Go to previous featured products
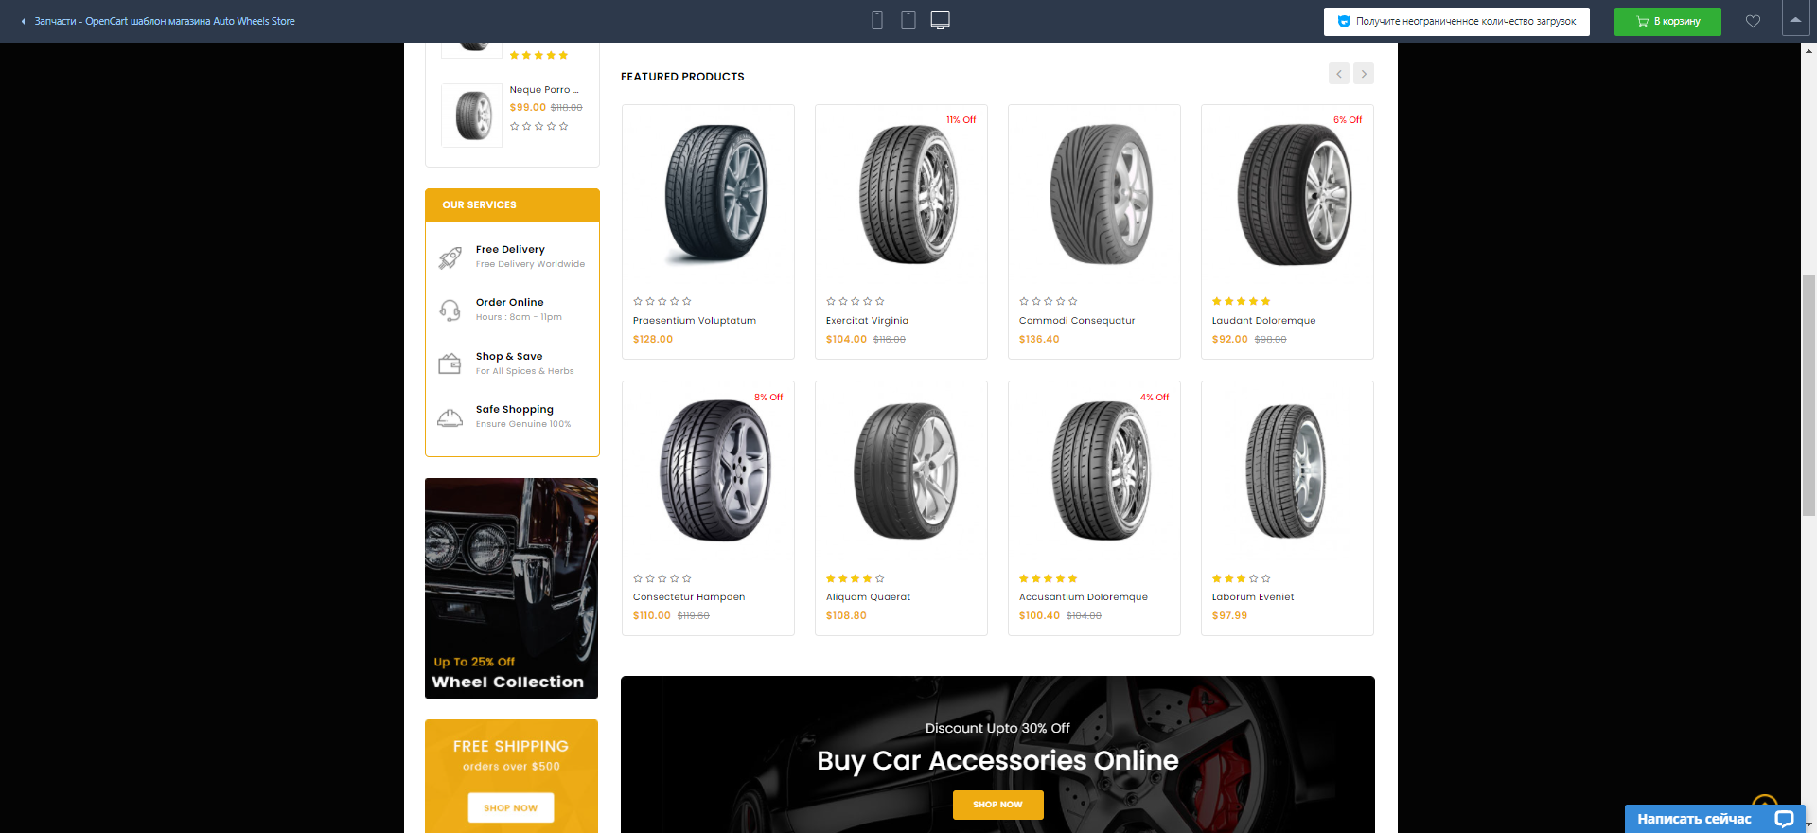 (x=1339, y=74)
